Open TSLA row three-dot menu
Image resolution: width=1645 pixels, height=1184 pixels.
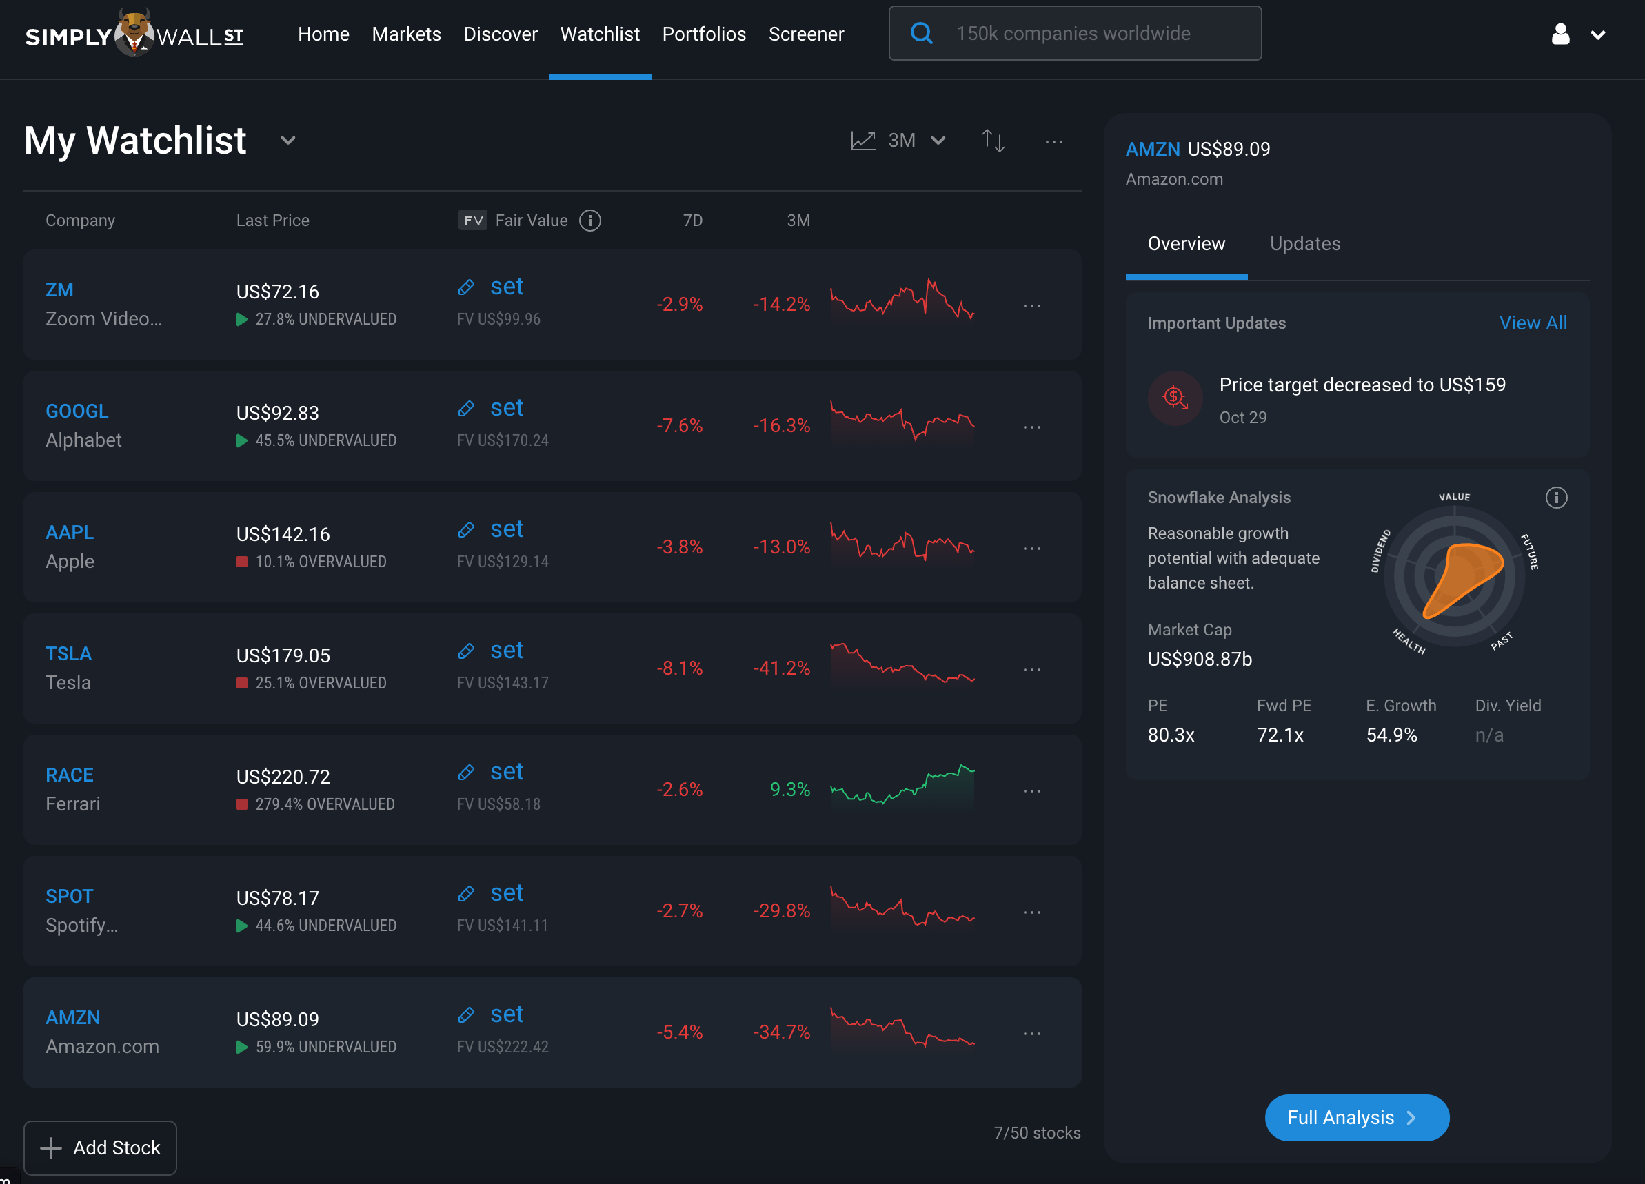pos(1031,669)
